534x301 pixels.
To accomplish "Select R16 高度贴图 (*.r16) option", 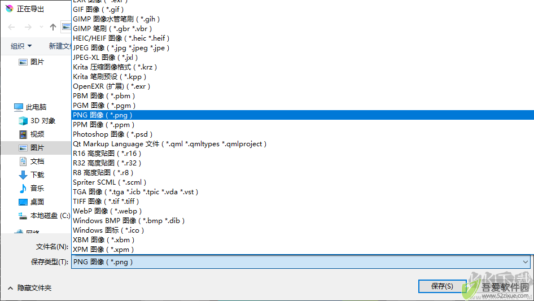I will pos(303,154).
